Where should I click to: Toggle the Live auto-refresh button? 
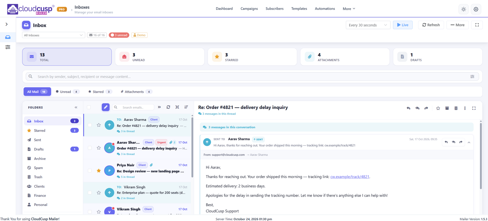point(403,25)
